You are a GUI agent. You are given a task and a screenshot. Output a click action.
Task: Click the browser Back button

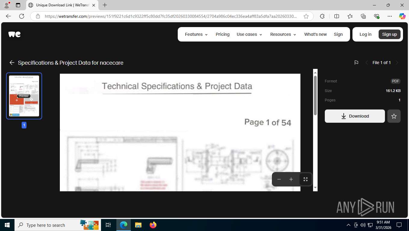pos(8,16)
